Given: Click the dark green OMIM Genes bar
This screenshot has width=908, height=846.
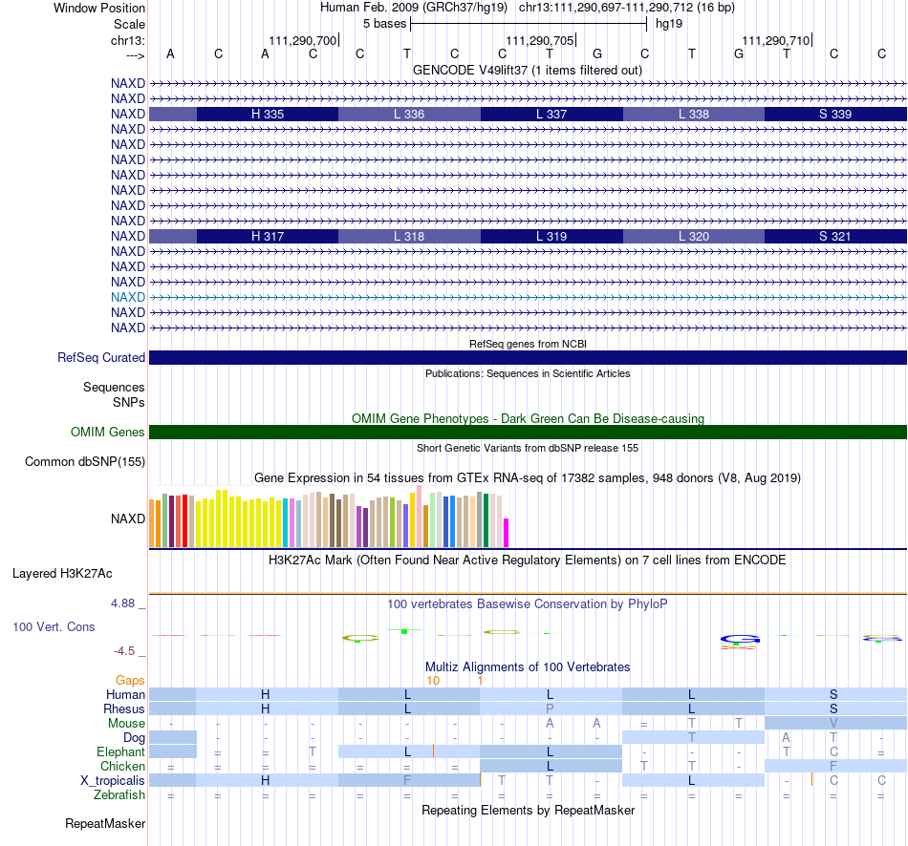Looking at the screenshot, I should coord(528,433).
